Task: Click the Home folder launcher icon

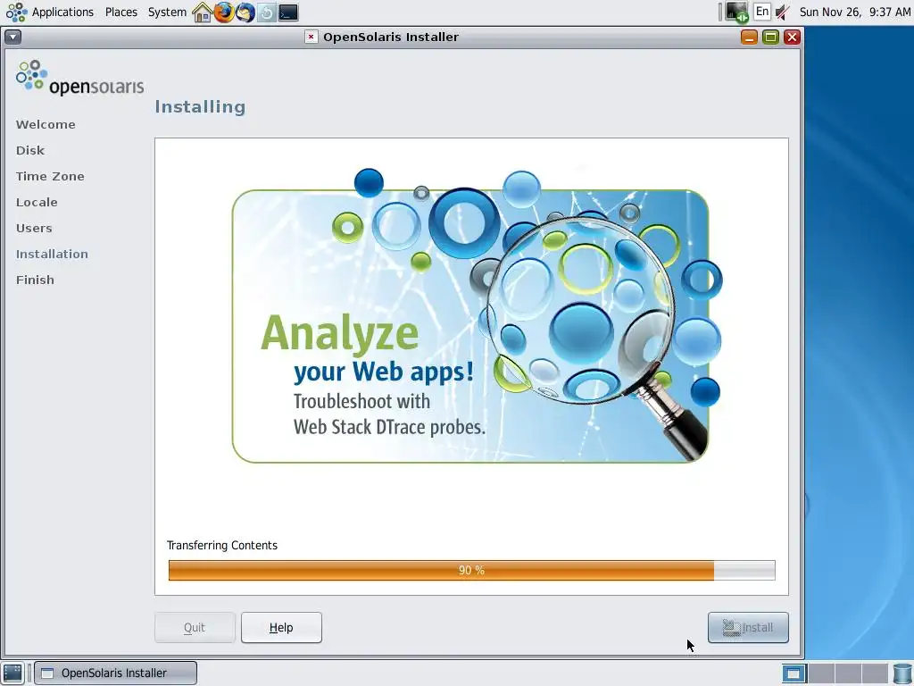Action: click(x=202, y=13)
